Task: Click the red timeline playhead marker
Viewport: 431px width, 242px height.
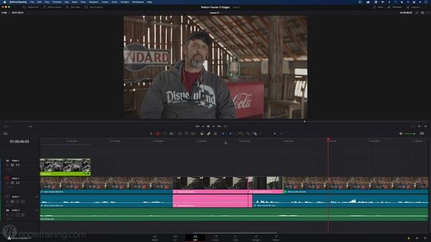Action: point(328,139)
